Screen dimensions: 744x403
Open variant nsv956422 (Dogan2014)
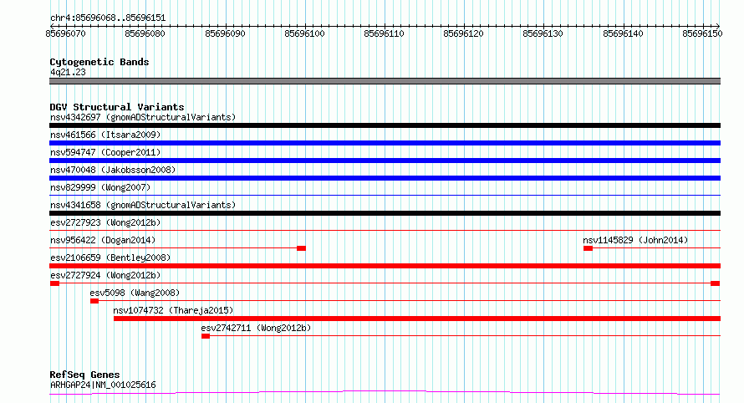103,240
